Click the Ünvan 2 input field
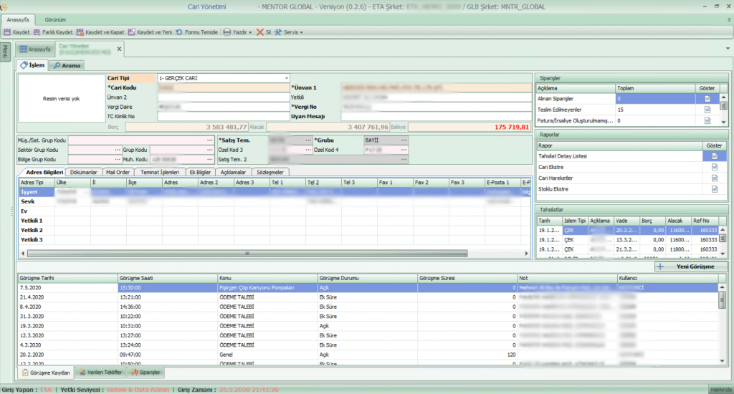The width and height of the screenshot is (734, 394). (224, 97)
